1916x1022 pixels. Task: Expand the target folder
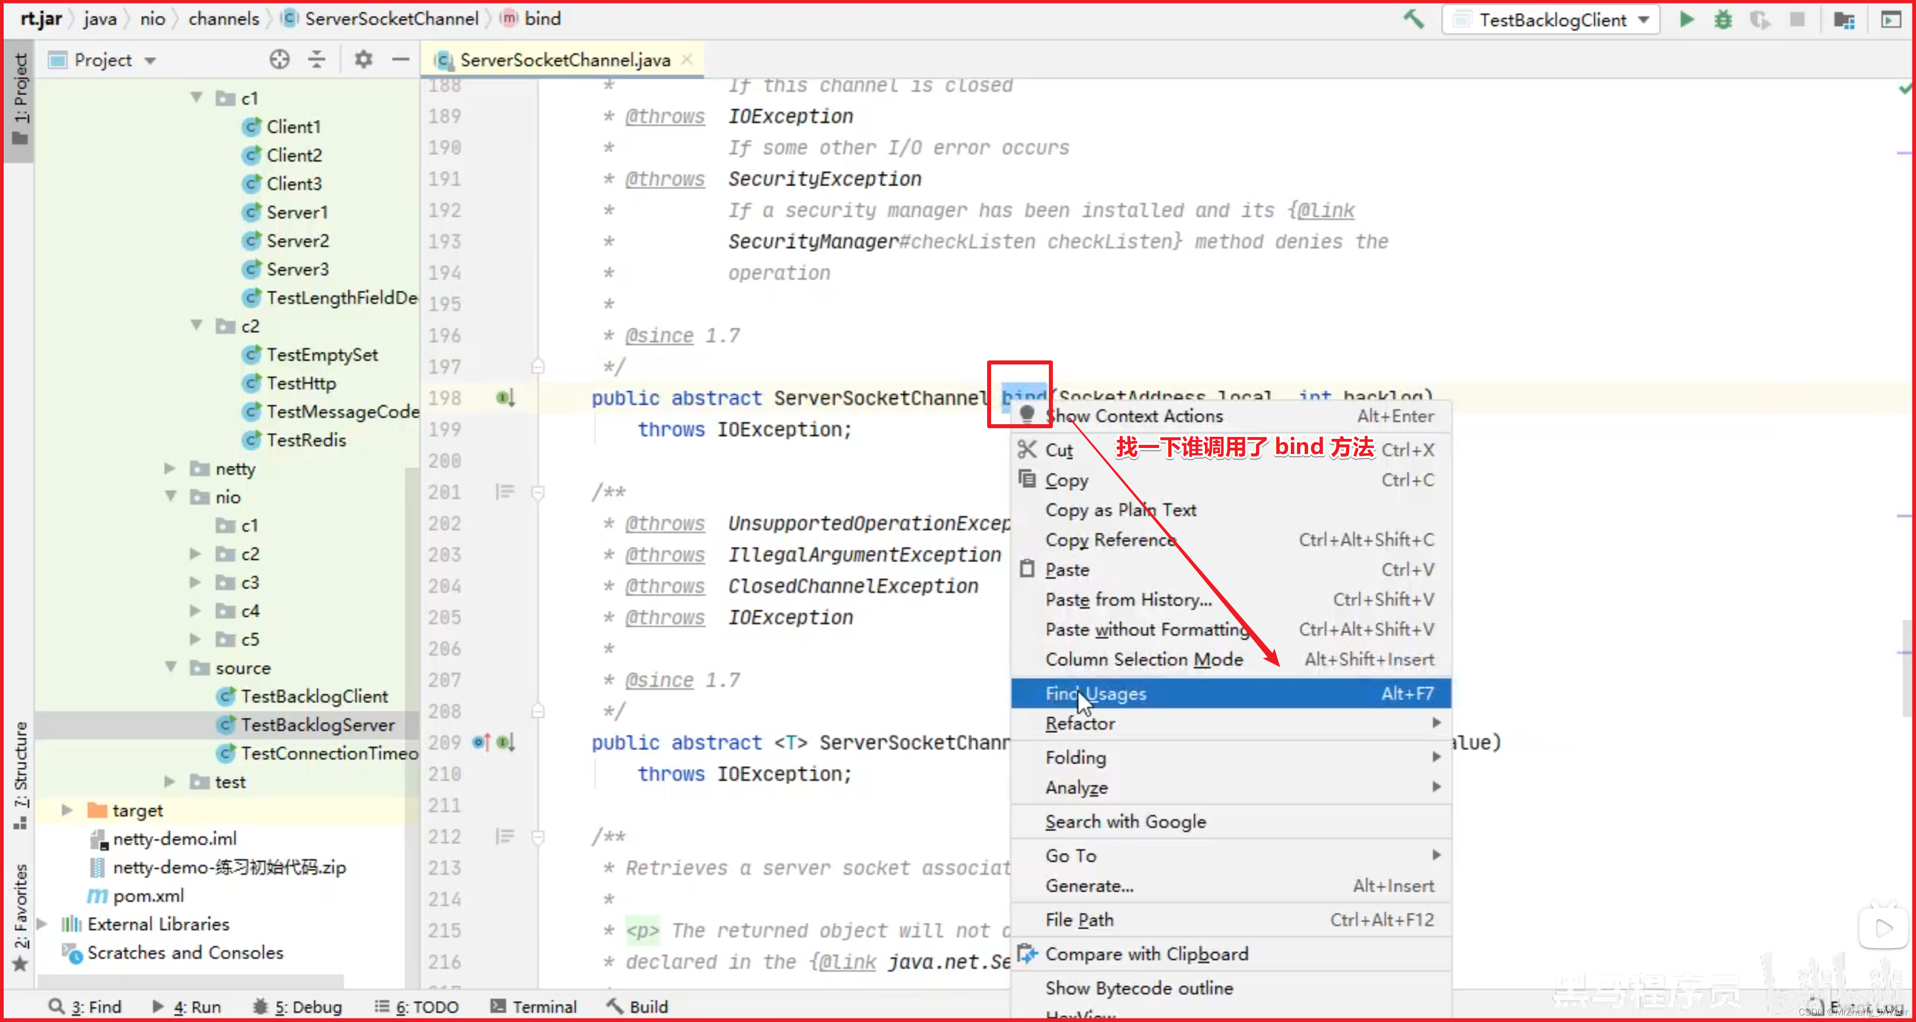(68, 809)
